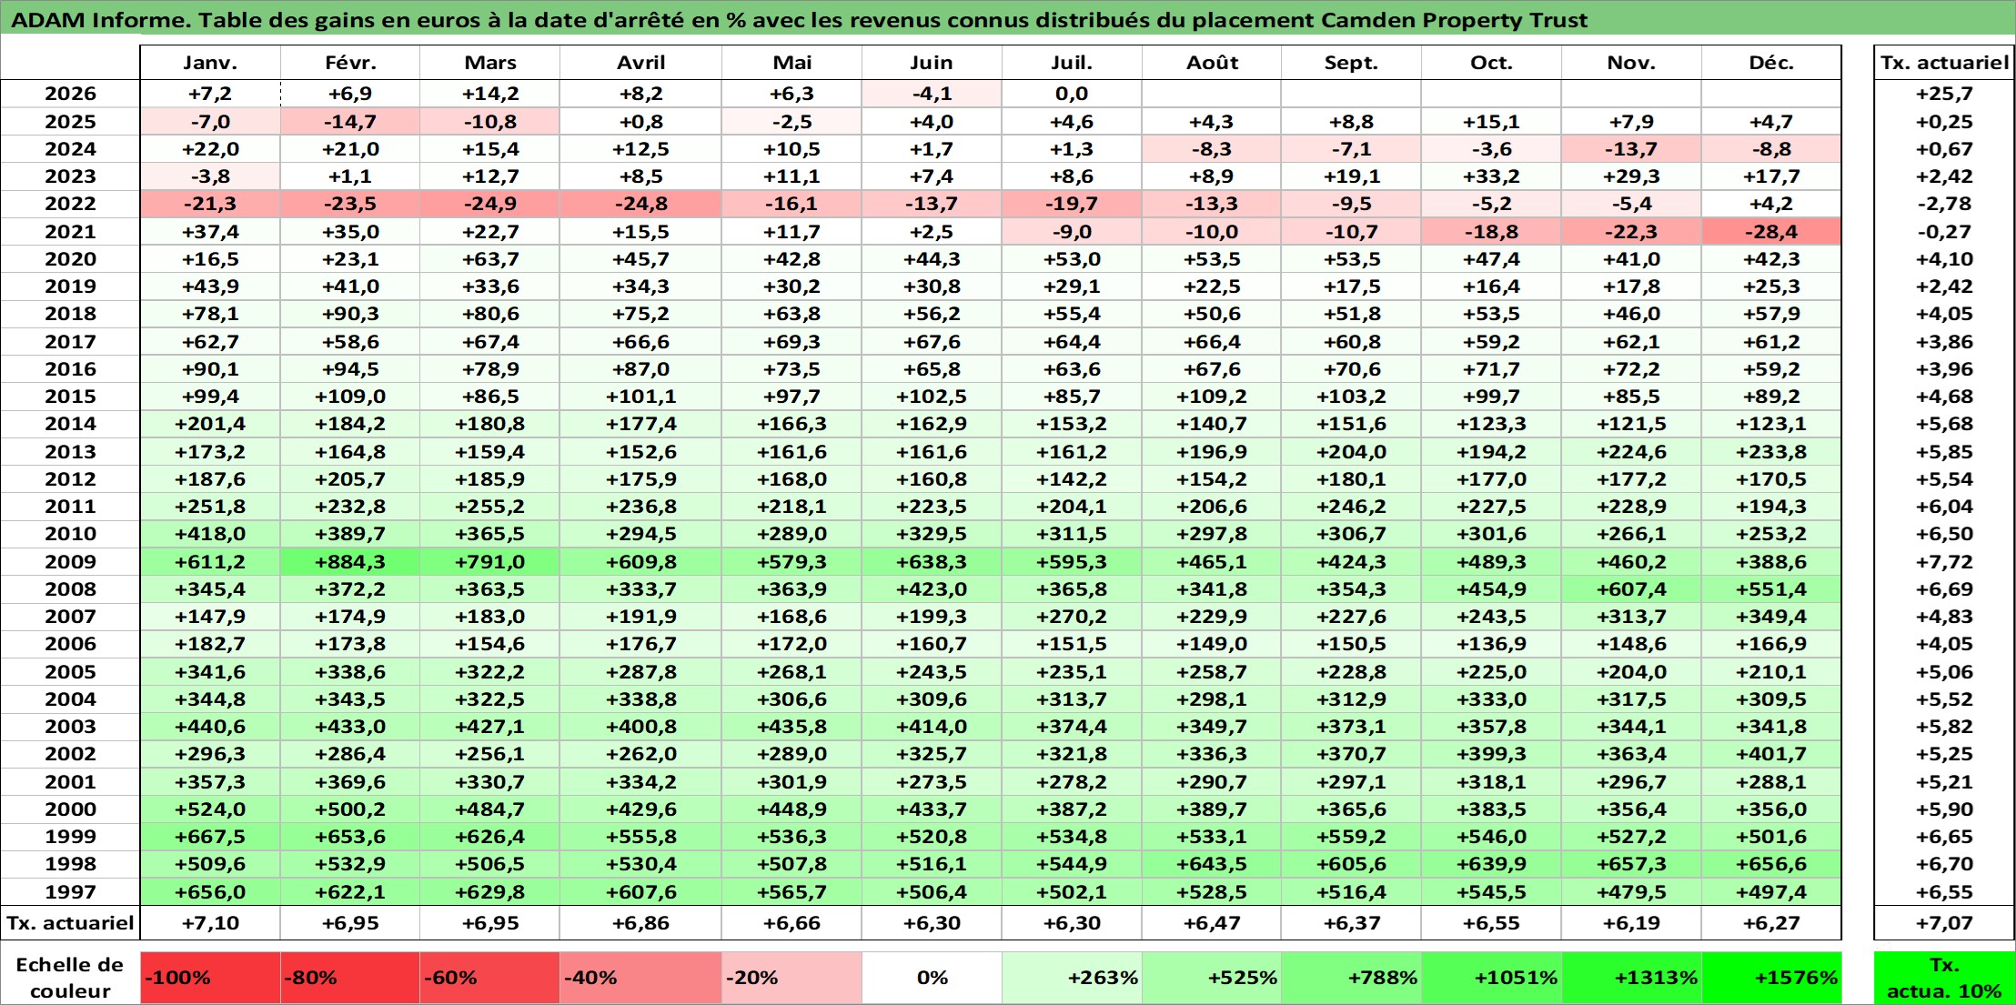
Task: Click the +25,7 actuarial rate for 2026
Action: [1944, 94]
